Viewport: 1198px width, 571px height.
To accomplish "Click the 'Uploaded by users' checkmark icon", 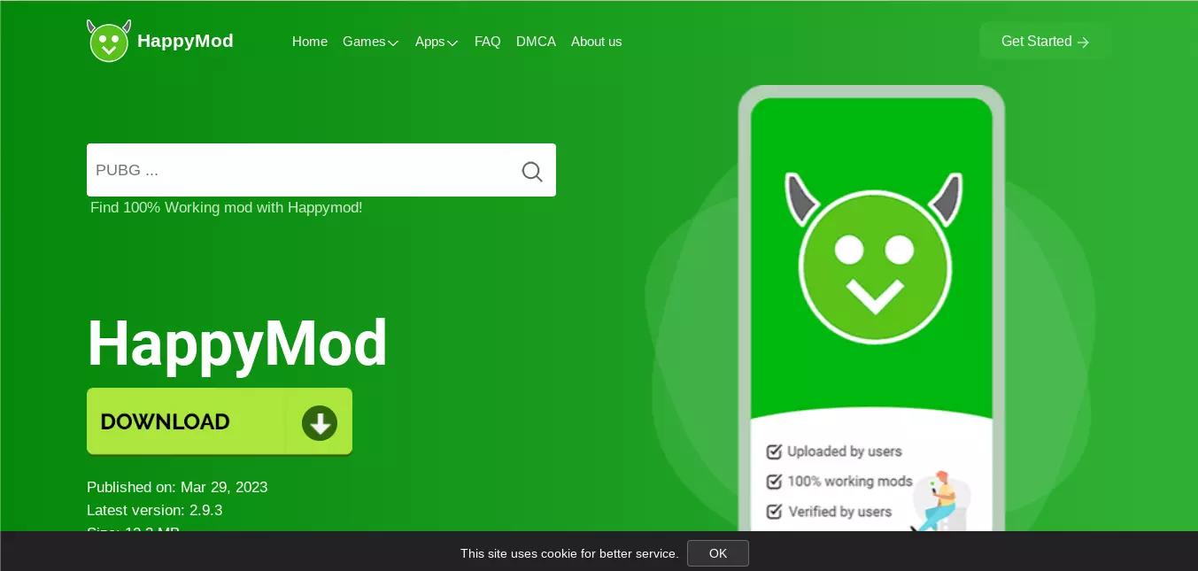I will pos(774,451).
